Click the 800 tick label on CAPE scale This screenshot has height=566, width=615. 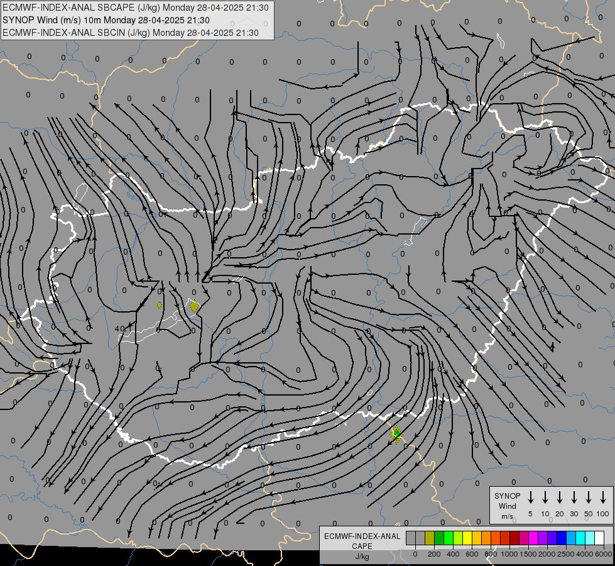[x=491, y=554]
